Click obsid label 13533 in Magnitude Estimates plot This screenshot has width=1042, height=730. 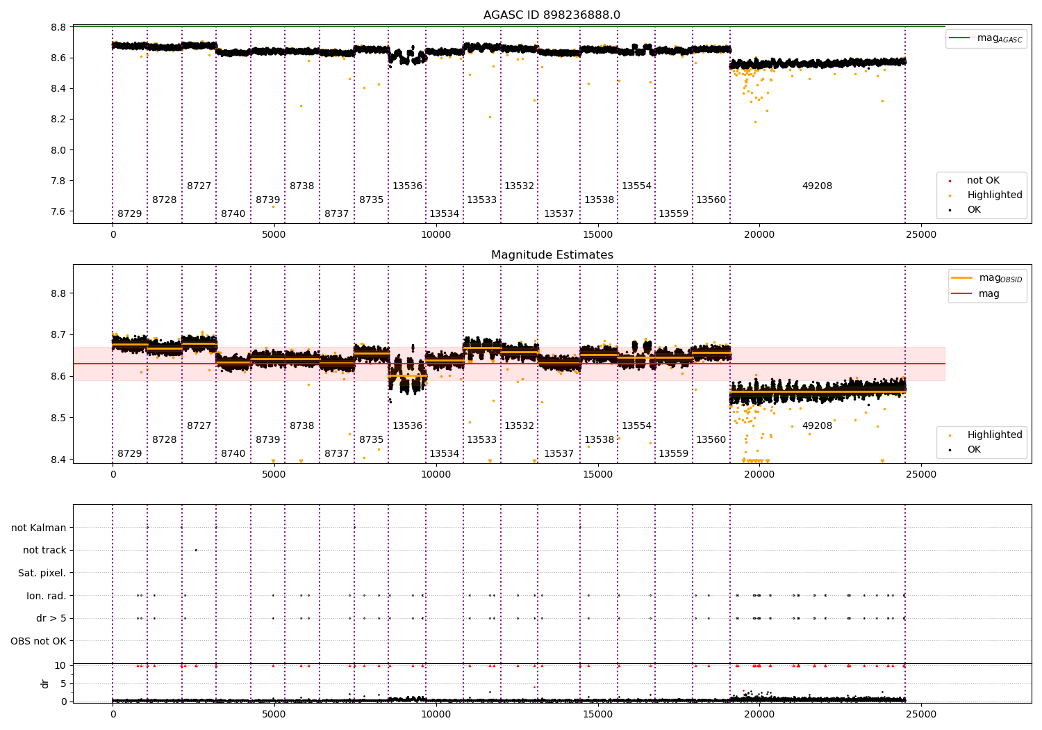coord(482,440)
